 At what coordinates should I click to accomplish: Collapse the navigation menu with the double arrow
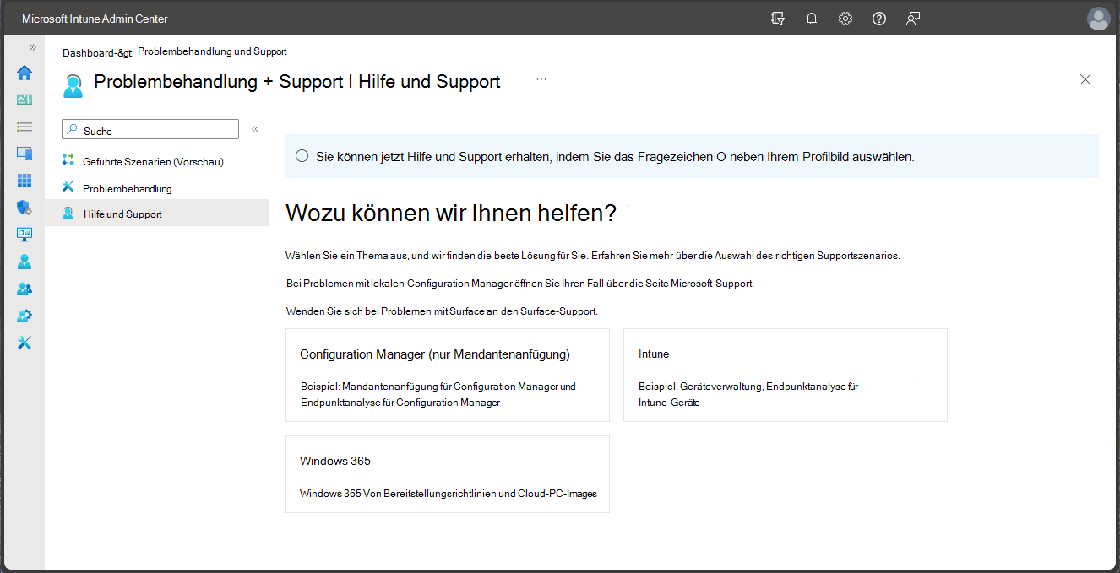pos(255,129)
